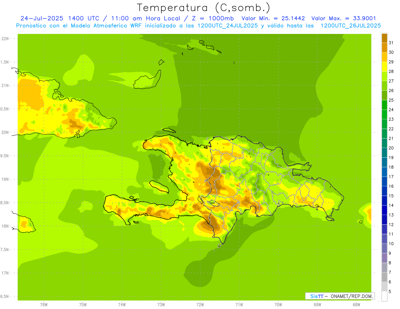This screenshot has height=309, width=400.
Task: Click '1200UTC_26JUL2025' valid-until time
Action: 351,25
